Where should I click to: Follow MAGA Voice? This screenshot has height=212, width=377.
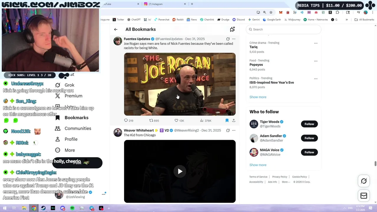coord(309,152)
